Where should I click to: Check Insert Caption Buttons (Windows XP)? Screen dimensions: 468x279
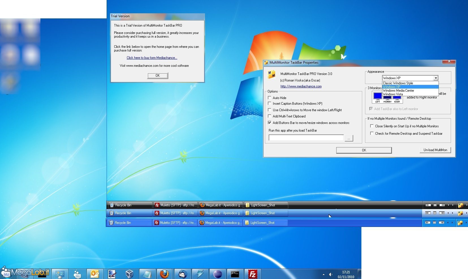click(269, 103)
